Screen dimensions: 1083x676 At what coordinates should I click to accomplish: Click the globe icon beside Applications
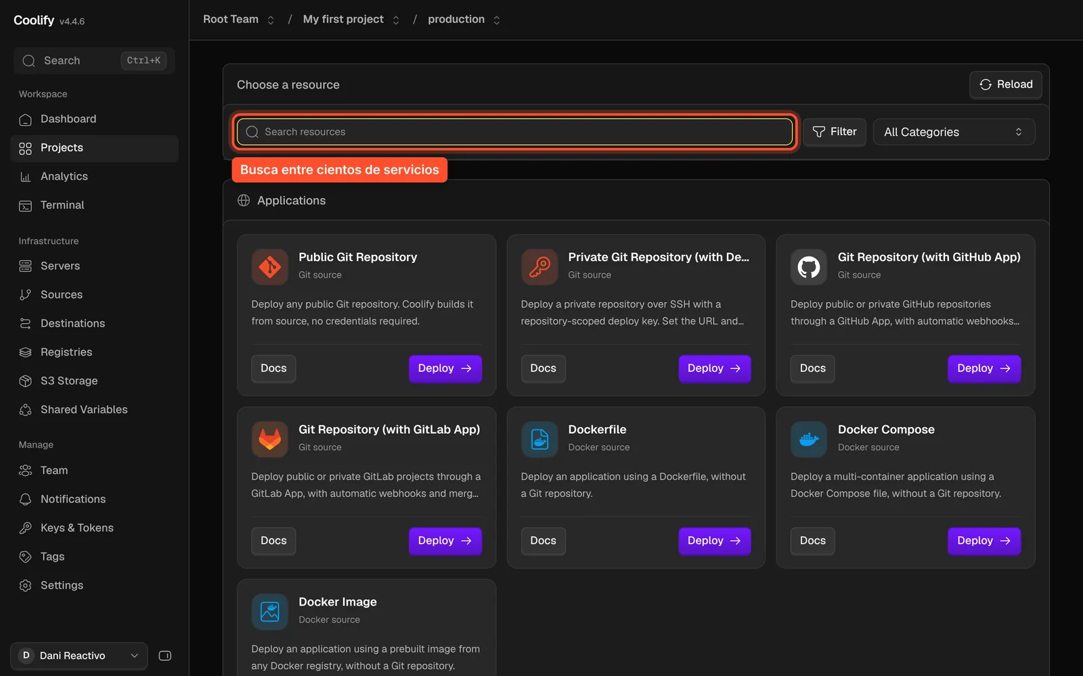(244, 200)
